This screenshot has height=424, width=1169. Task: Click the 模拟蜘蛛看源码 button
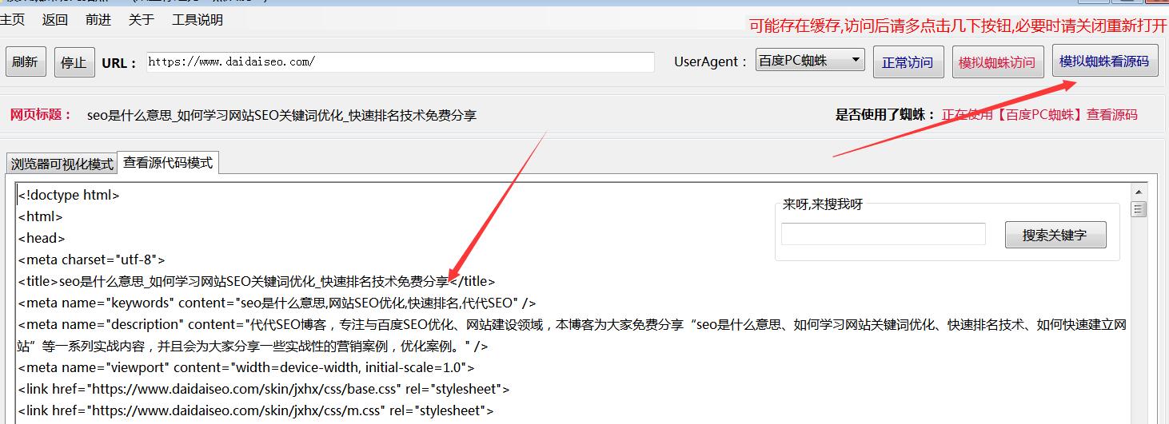click(1104, 61)
